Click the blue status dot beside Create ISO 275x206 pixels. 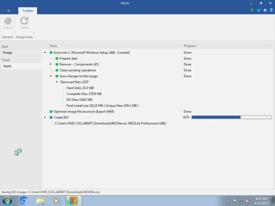click(x=51, y=117)
